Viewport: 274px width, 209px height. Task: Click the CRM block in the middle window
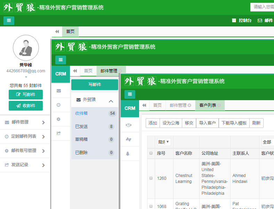61,74
